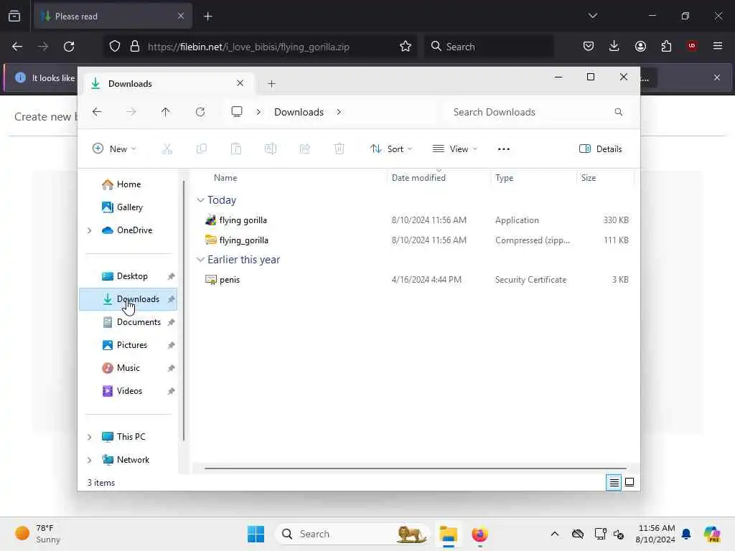Click the Share icon in Explorer toolbar
735x551 pixels.
pyautogui.click(x=304, y=149)
